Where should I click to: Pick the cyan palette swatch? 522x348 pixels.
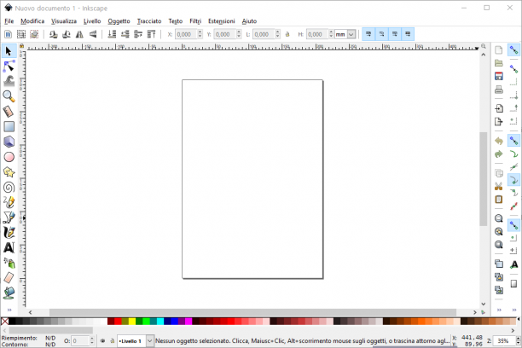(160, 322)
